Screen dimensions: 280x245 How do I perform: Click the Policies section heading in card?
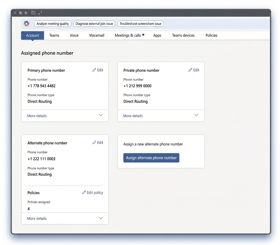pyautogui.click(x=34, y=193)
